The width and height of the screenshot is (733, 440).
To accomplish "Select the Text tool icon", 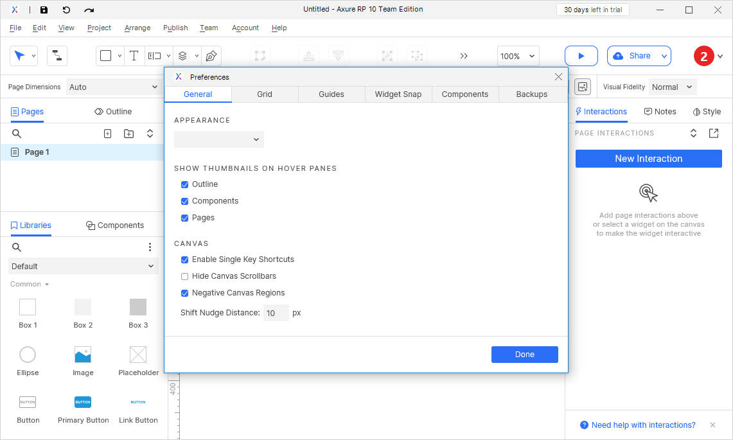I will point(134,56).
